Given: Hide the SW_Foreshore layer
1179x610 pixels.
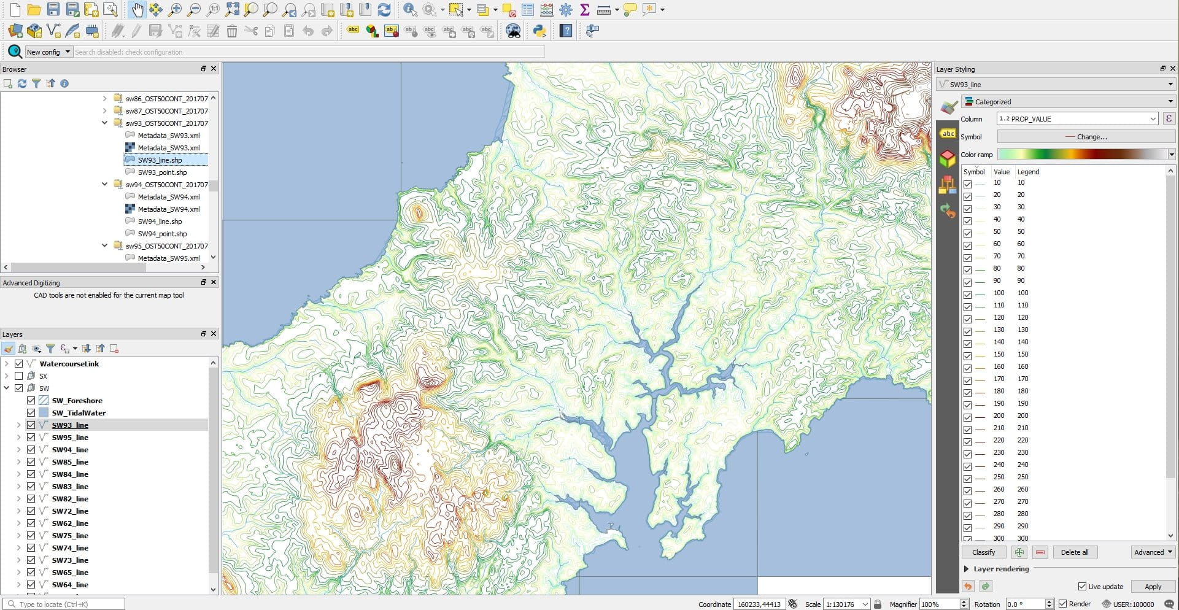Looking at the screenshot, I should (31, 400).
